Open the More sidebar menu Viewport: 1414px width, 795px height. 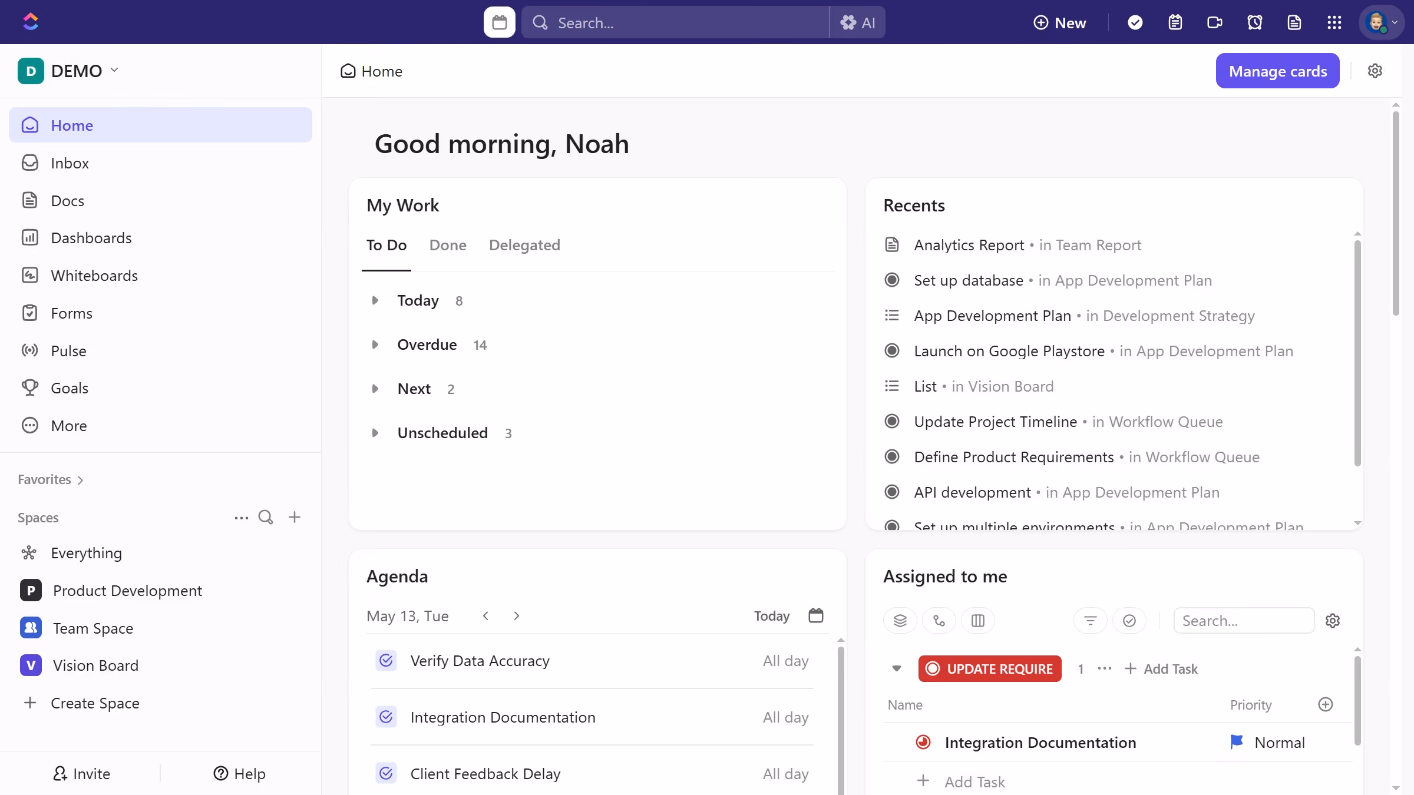point(160,425)
